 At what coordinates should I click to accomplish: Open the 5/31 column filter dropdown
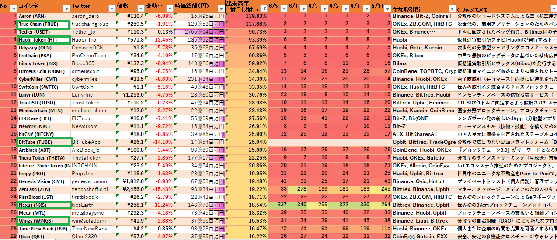click(x=388, y=8)
